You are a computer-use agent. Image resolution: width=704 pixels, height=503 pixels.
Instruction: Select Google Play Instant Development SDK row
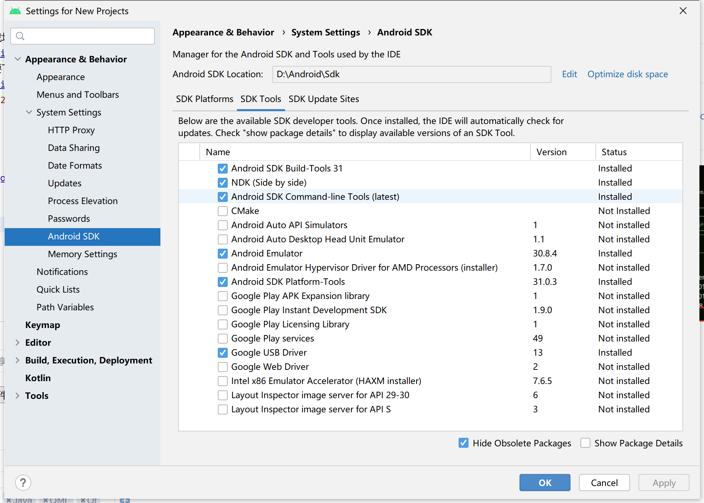click(431, 310)
